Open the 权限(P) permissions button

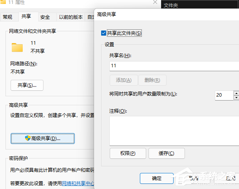[x=128, y=153]
